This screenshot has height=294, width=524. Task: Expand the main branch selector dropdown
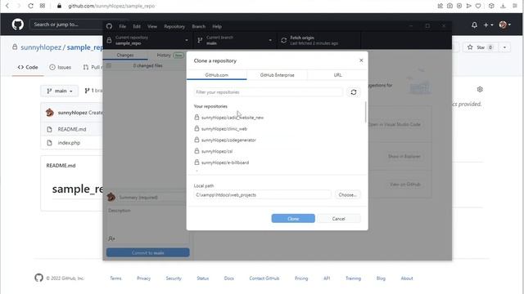[60, 91]
